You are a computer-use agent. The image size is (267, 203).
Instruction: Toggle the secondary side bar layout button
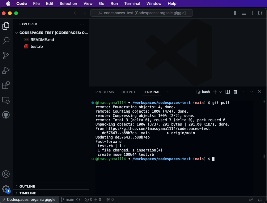252,13
